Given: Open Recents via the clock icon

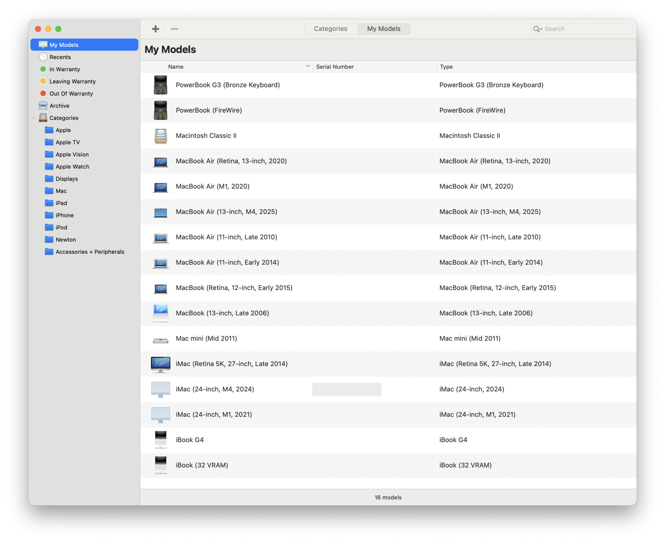Looking at the screenshot, I should click(x=43, y=57).
